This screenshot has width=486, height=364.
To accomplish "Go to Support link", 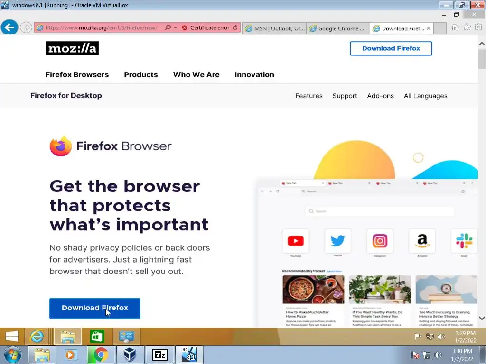I will pyautogui.click(x=345, y=96).
